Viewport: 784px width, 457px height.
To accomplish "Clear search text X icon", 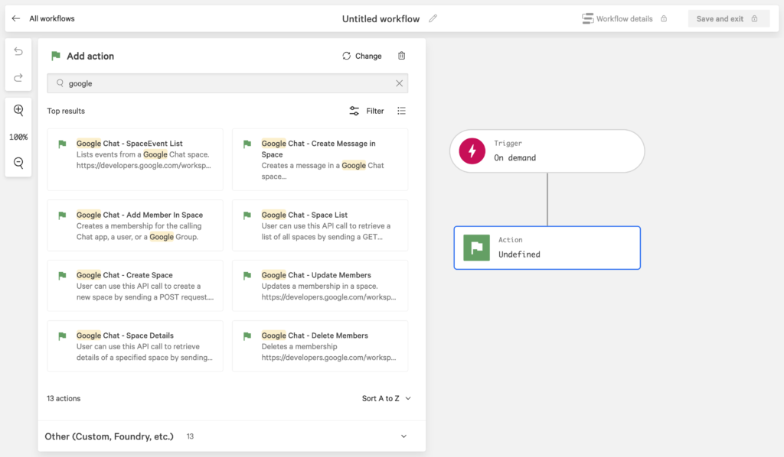I will [399, 83].
